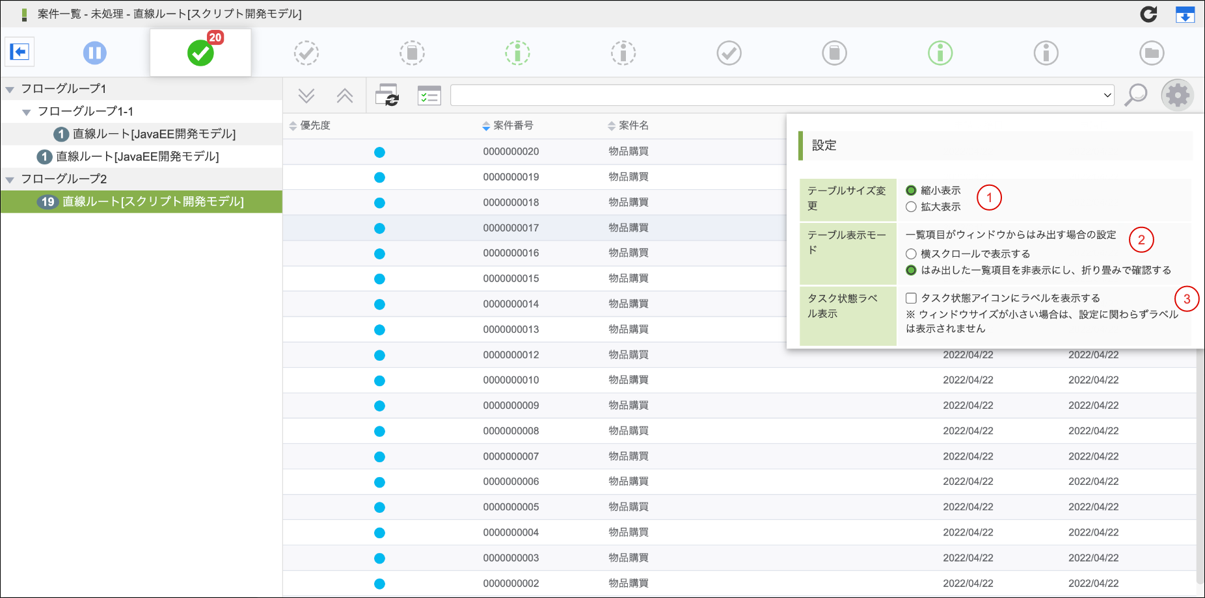Collapse the フローグループ1 tree node

coord(10,90)
